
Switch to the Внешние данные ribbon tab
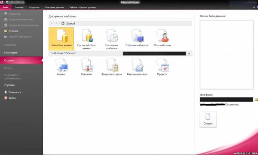(55, 7)
